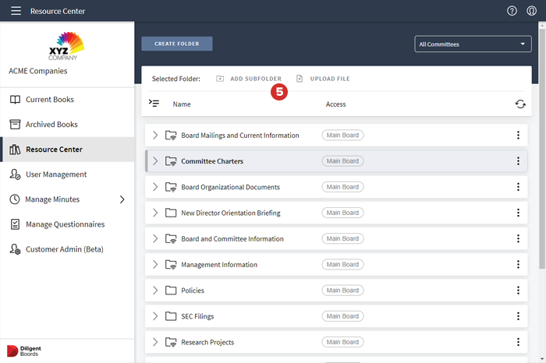Go to Current Books in sidebar
Viewport: 546px width, 363px height.
[51, 100]
